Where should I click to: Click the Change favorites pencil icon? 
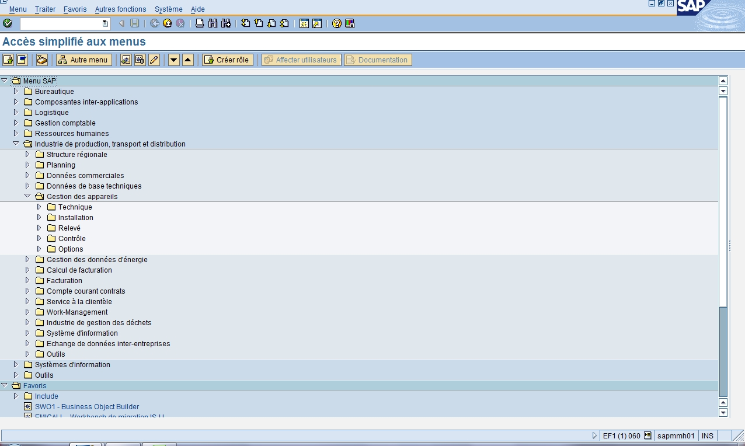(x=154, y=60)
